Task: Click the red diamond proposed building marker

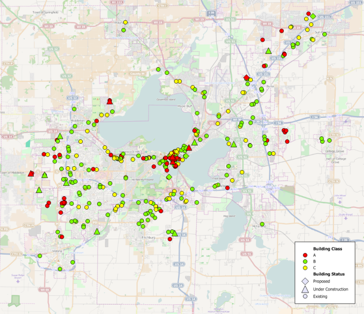Action: [246, 78]
